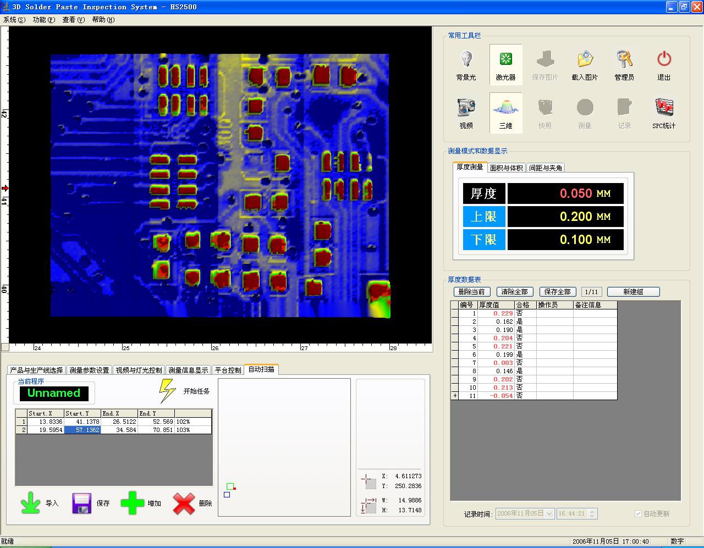
Task: Open the 视频 video camera view
Action: [x=466, y=108]
